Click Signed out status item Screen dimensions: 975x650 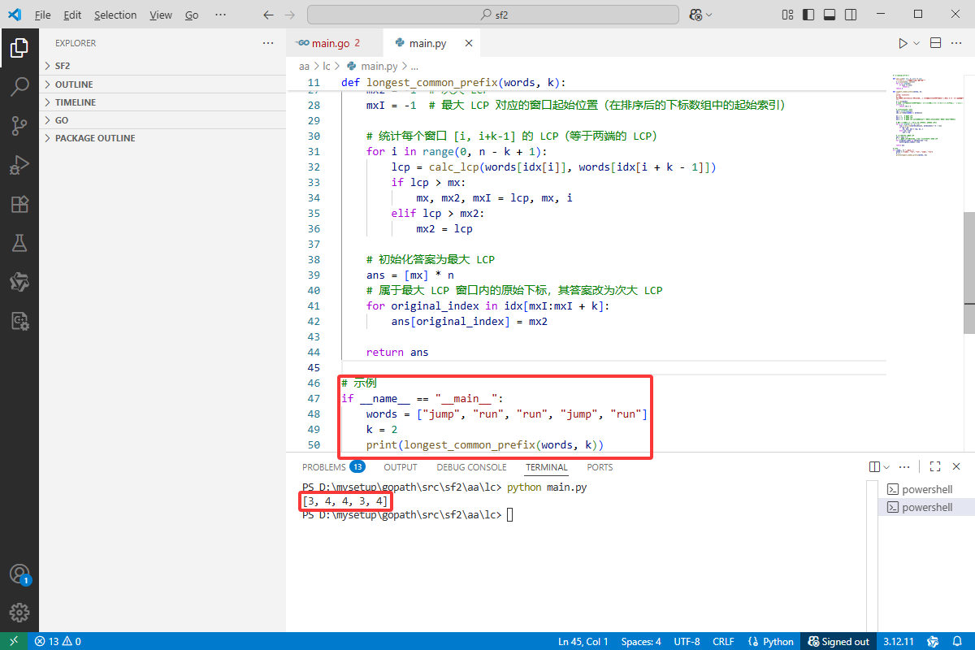tap(838, 641)
